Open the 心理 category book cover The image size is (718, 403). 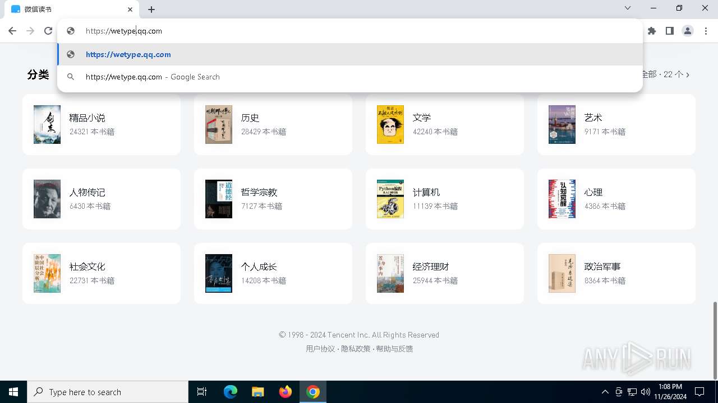coord(562,199)
